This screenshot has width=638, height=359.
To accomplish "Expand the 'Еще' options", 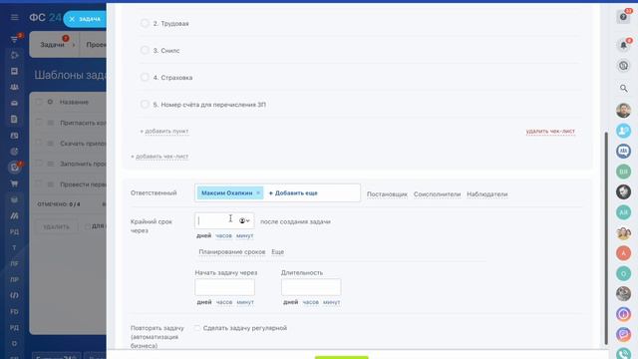I will tap(277, 252).
